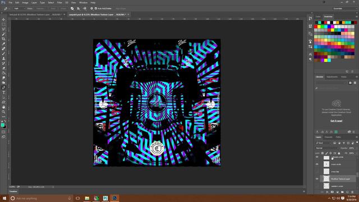Select the Brush tool

coord(4,54)
